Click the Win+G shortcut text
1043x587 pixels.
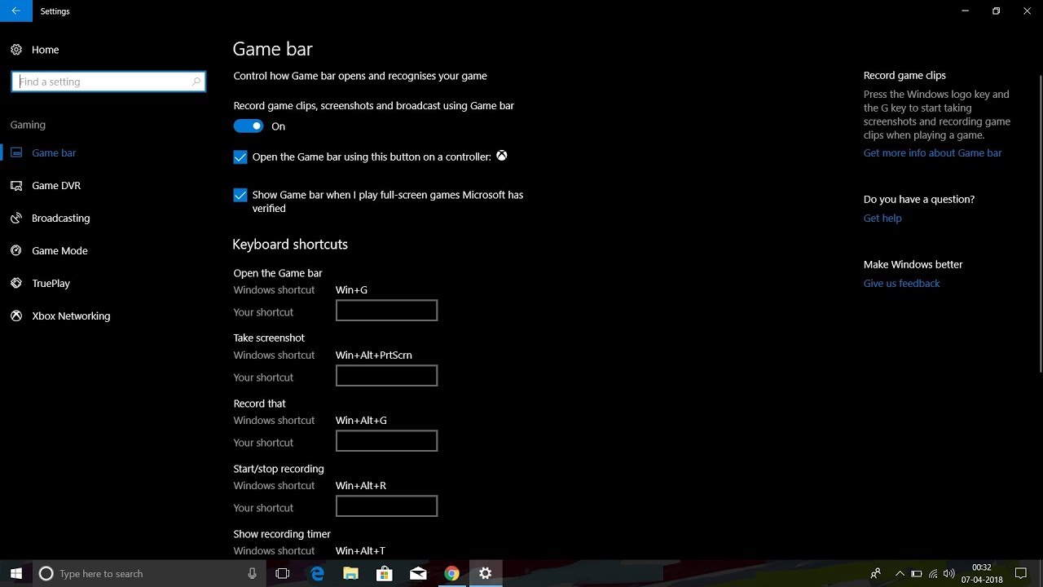(x=351, y=289)
